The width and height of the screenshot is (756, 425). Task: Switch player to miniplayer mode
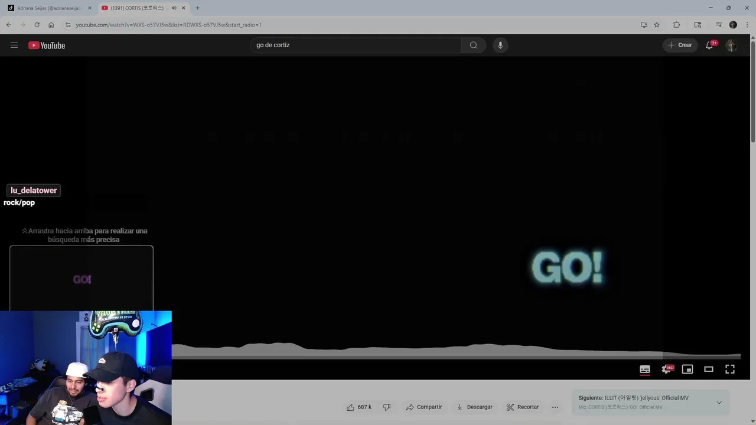(x=687, y=369)
